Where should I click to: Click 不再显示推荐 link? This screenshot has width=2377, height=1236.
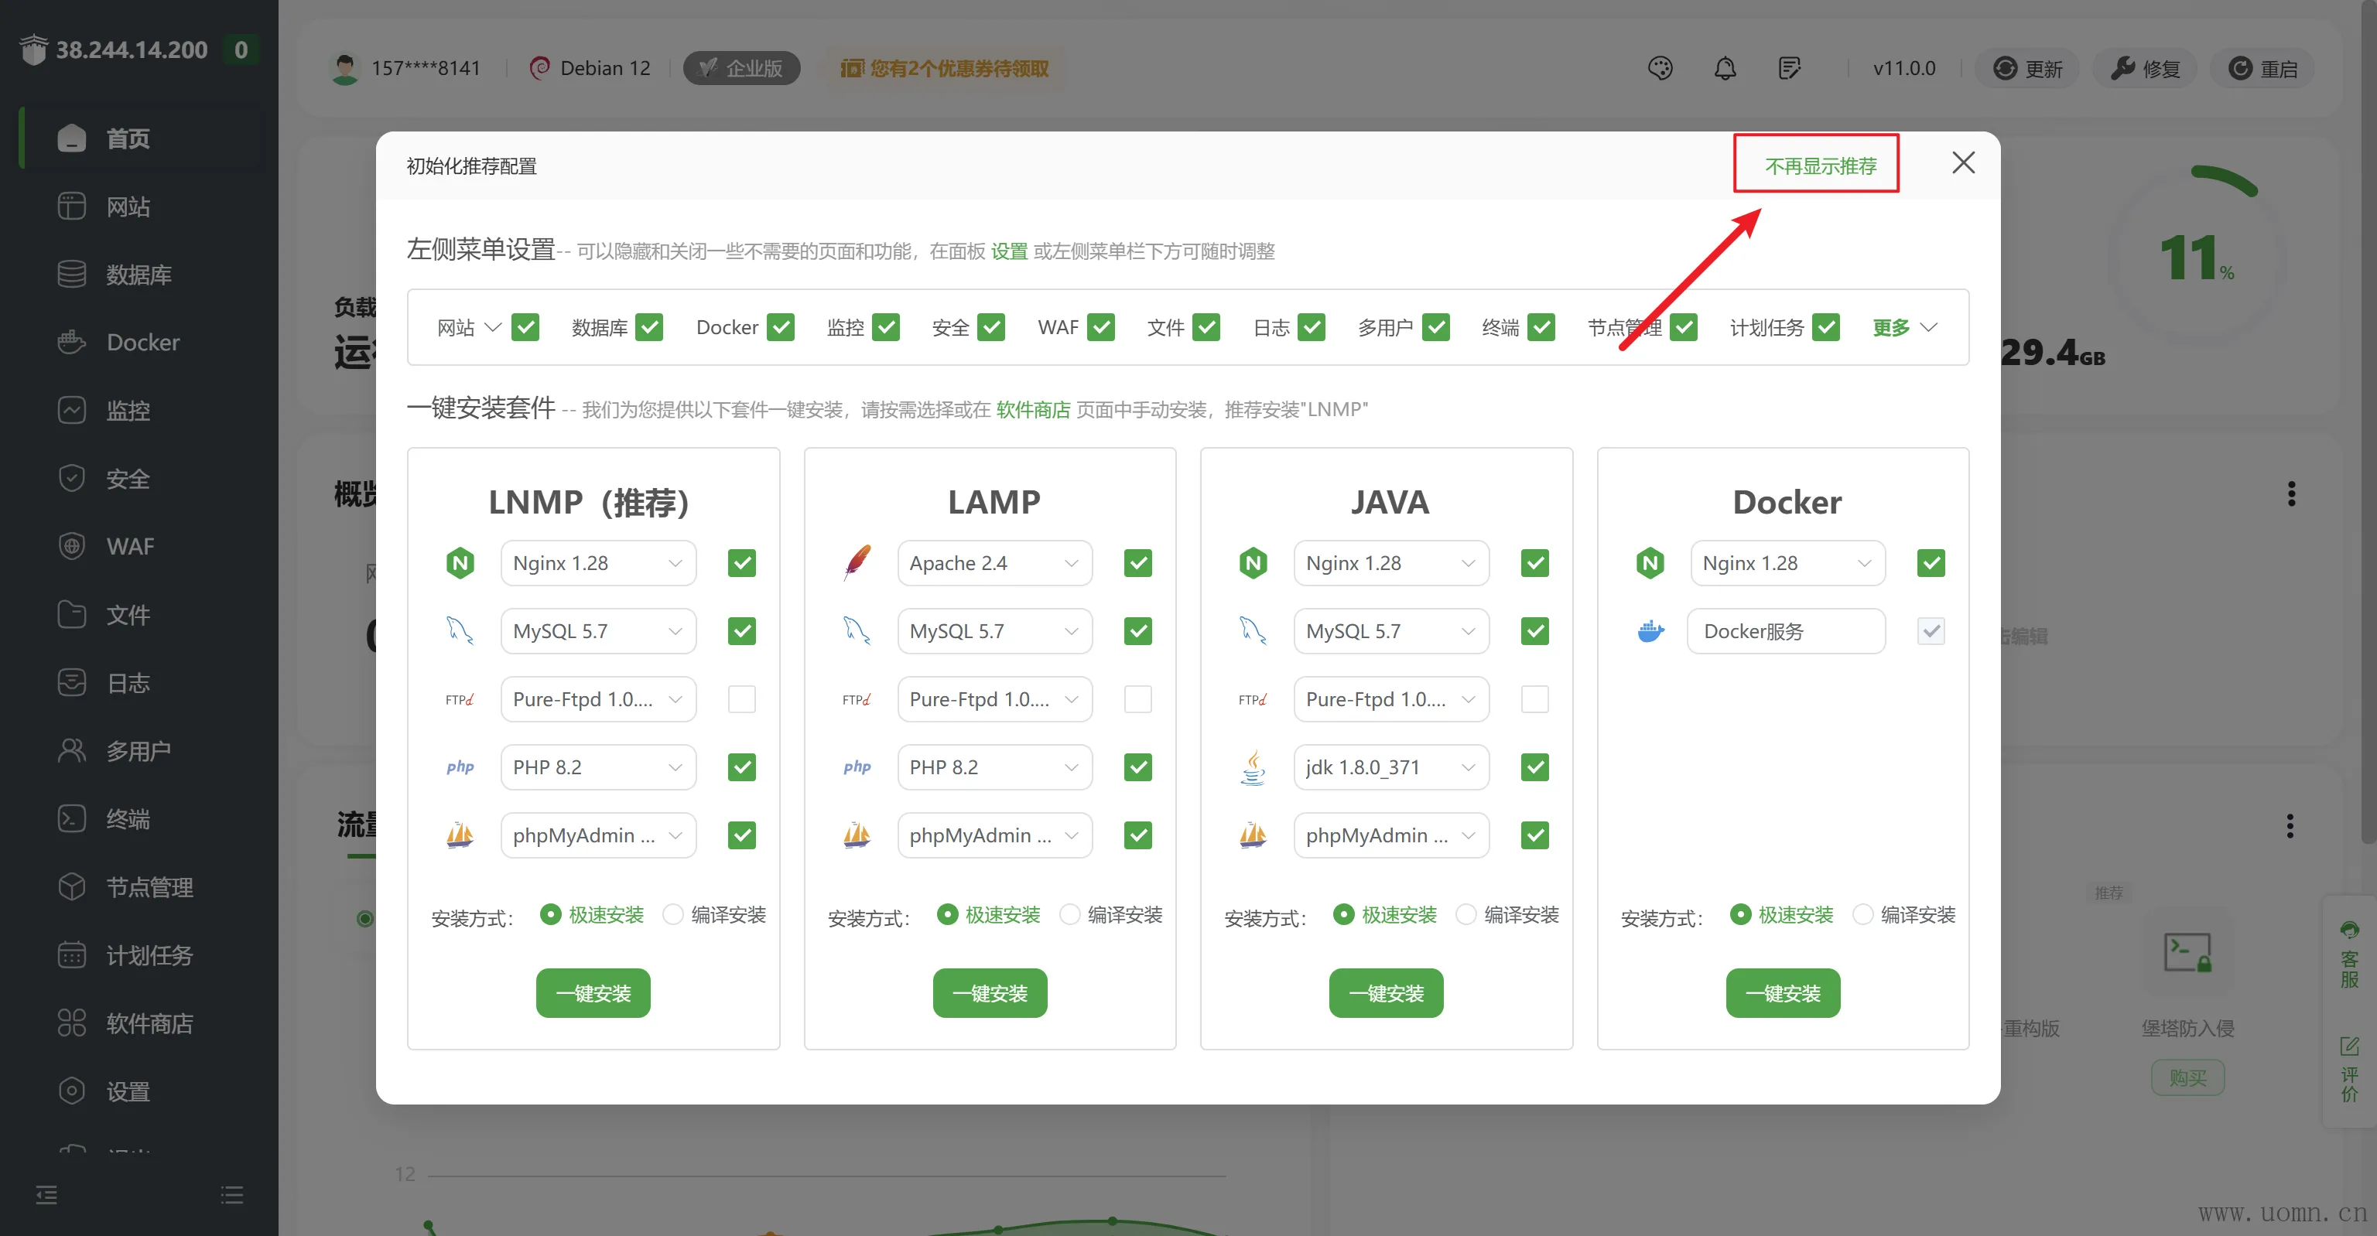point(1820,166)
